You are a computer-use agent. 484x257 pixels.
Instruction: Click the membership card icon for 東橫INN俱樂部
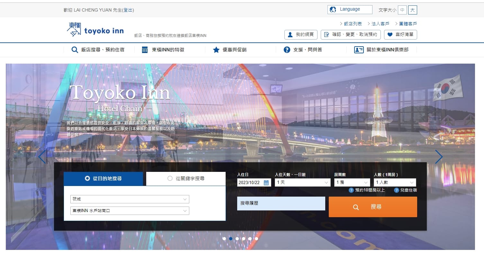click(359, 50)
